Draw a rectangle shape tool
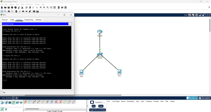The image size is (211, 112). 23,11
